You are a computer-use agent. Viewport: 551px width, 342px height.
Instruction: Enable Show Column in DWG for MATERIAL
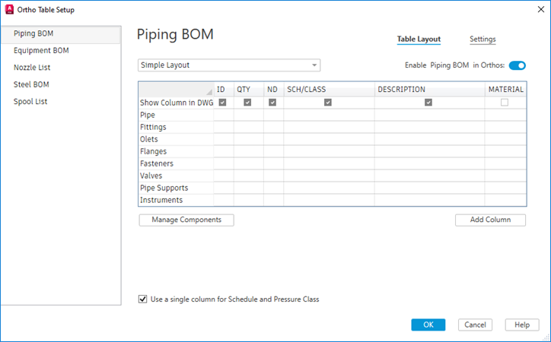click(x=505, y=103)
